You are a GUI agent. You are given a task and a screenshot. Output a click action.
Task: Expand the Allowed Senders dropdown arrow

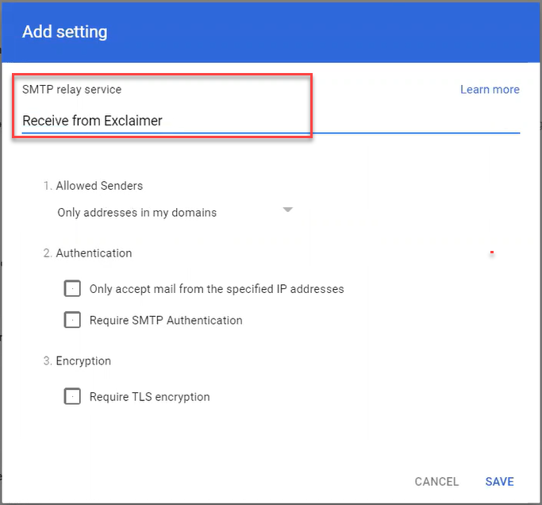click(288, 210)
